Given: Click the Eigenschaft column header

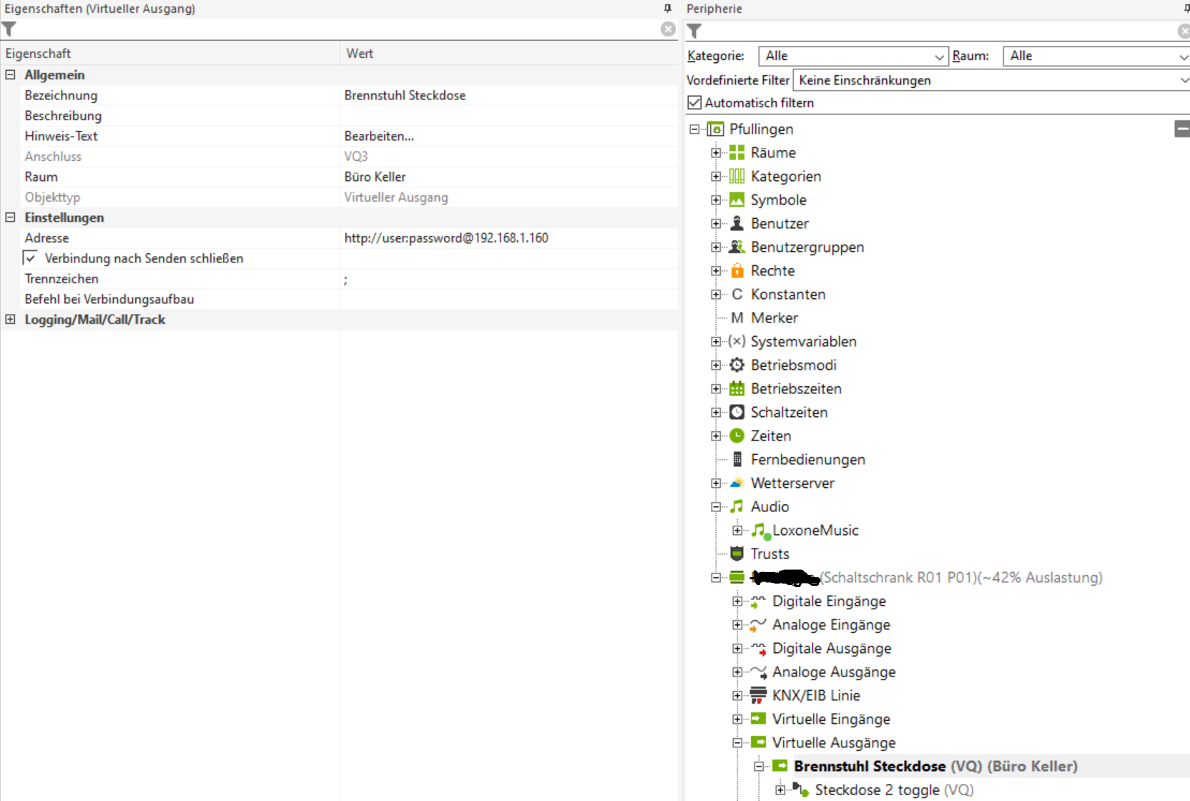Looking at the screenshot, I should click(170, 54).
